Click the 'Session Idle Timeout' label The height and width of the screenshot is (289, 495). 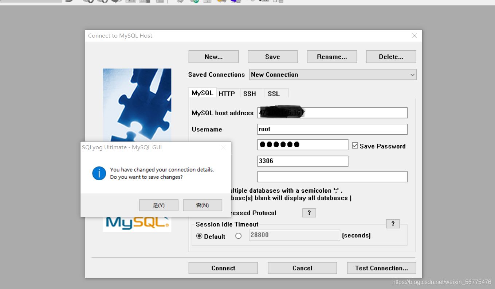click(227, 224)
